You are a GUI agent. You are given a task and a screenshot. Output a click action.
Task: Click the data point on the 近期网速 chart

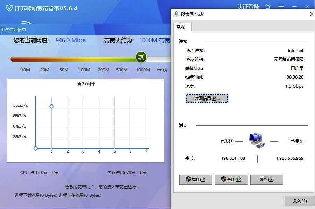point(51,106)
